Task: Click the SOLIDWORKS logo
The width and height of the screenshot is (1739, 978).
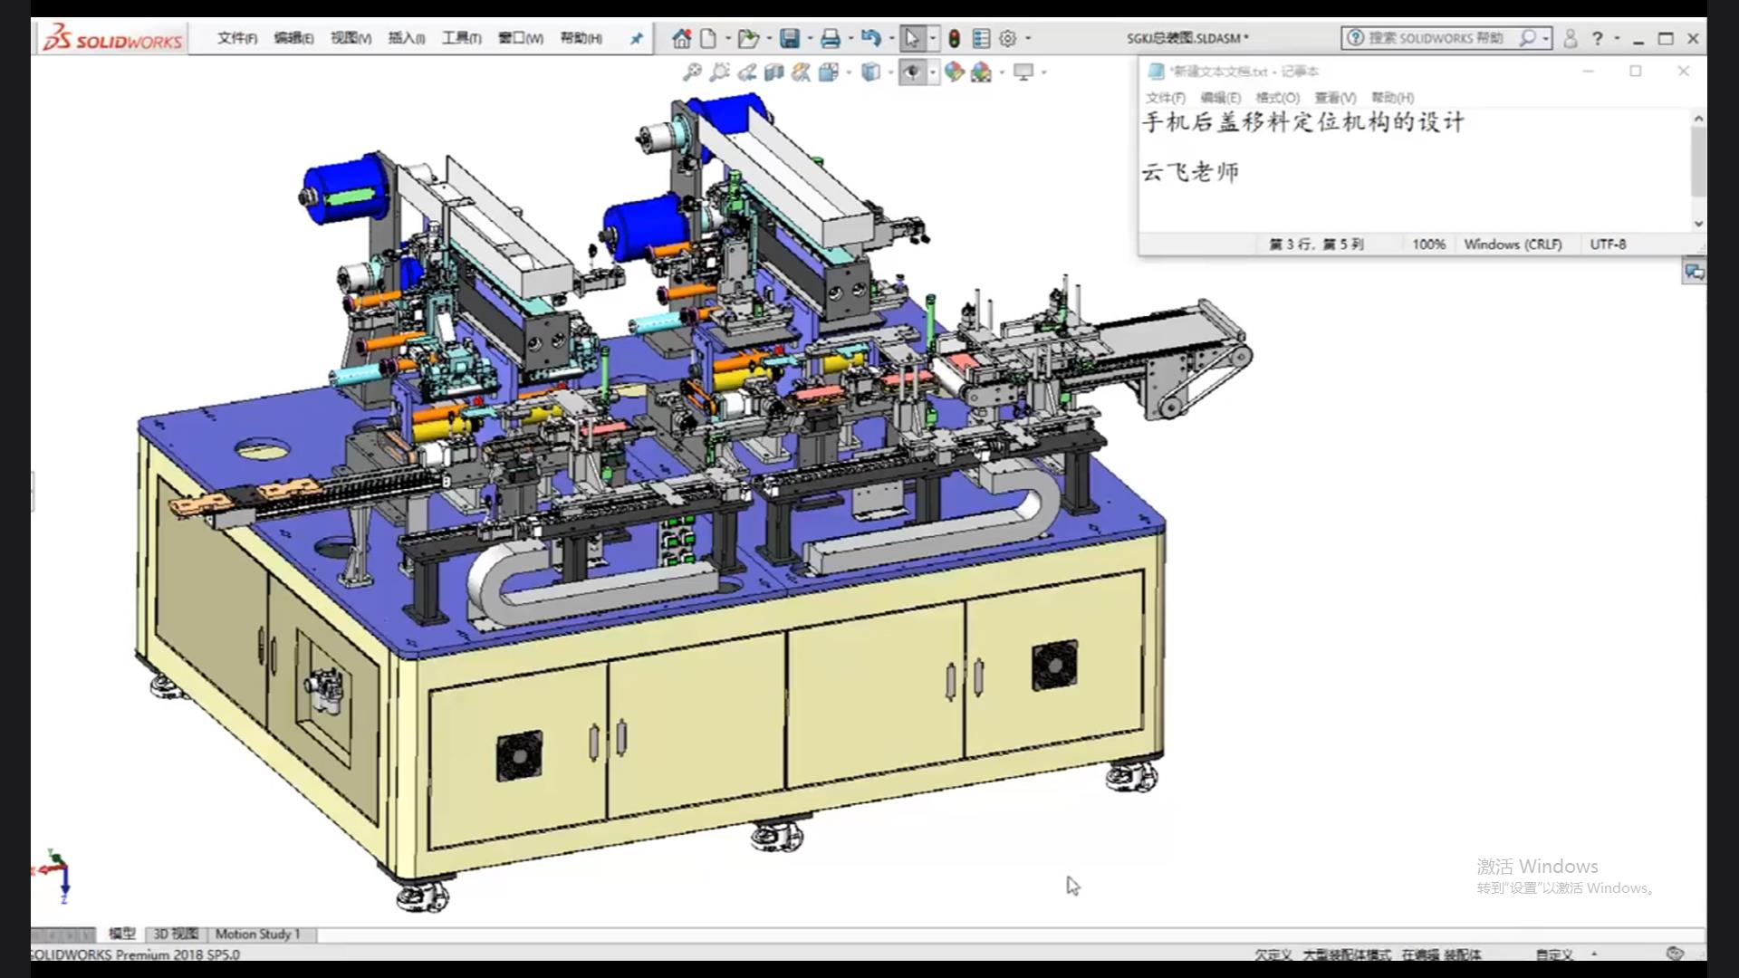Action: [113, 38]
